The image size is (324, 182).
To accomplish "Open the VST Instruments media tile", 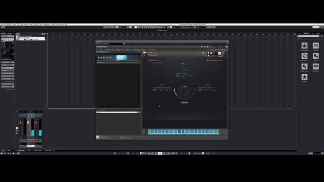I will click(304, 46).
